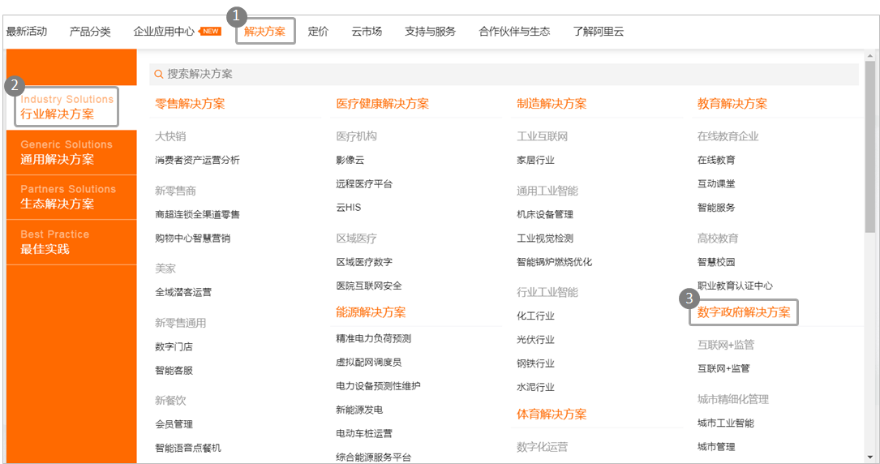
Task: Click 智慧校园 link
Action: [x=716, y=262]
